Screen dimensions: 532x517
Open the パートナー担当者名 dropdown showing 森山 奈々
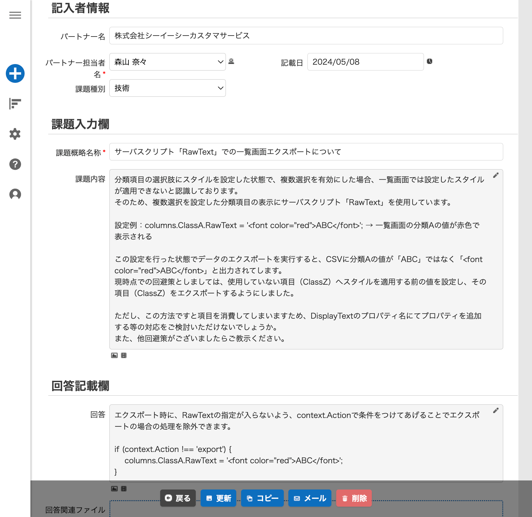point(168,62)
